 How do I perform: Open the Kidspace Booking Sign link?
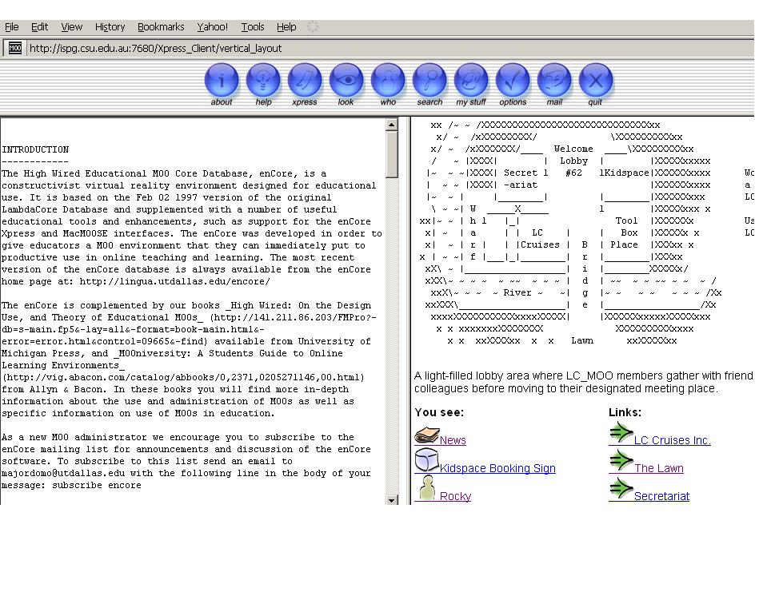[497, 468]
